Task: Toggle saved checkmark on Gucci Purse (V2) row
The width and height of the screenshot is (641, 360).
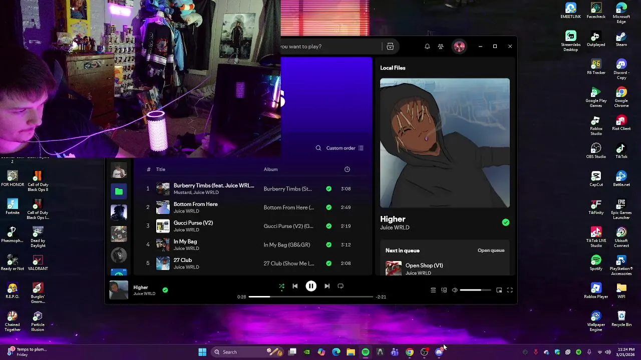Action: point(329,226)
